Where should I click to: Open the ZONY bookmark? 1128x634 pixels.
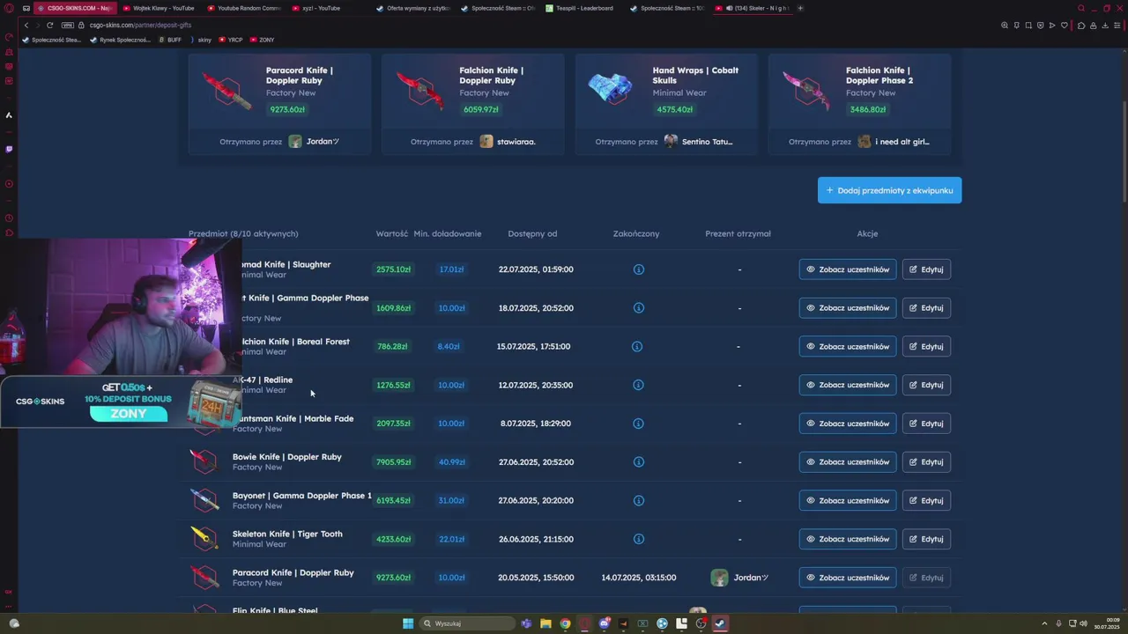tap(263, 40)
